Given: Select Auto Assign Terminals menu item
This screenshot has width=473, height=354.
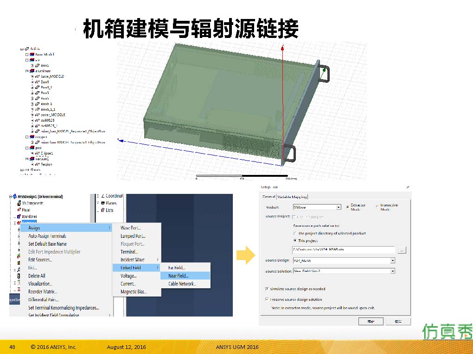Looking at the screenshot, I should (66, 236).
